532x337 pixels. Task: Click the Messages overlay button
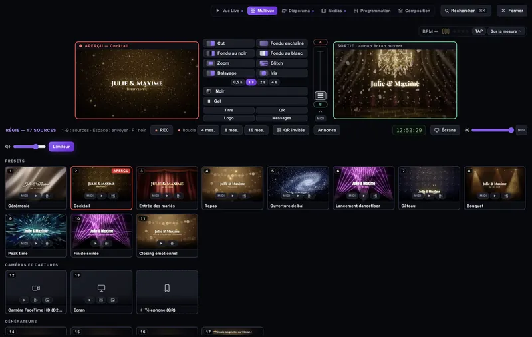pyautogui.click(x=281, y=118)
